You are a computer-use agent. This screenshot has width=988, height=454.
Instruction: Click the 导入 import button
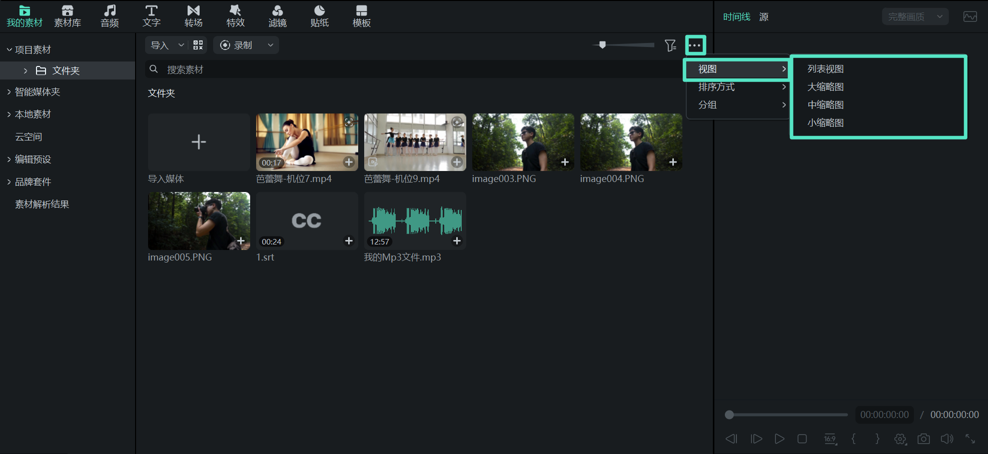point(160,45)
